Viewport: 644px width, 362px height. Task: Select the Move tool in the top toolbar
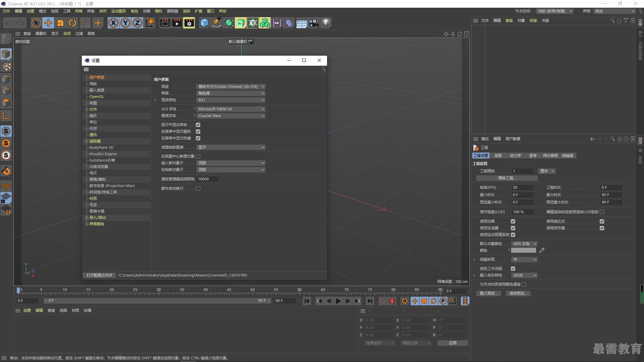point(48,23)
